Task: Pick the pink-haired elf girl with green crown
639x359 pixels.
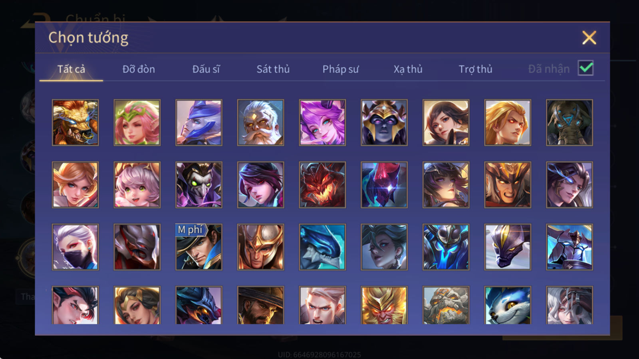Action: point(137,122)
